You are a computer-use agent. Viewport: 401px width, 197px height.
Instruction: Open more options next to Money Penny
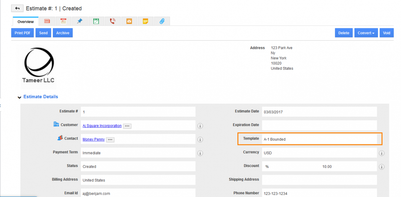[x=110, y=140]
